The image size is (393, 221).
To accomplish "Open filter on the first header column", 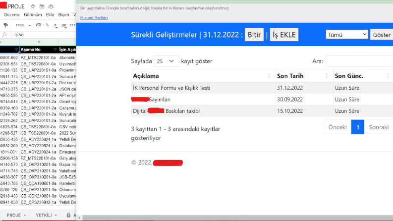I will (x=16, y=50).
